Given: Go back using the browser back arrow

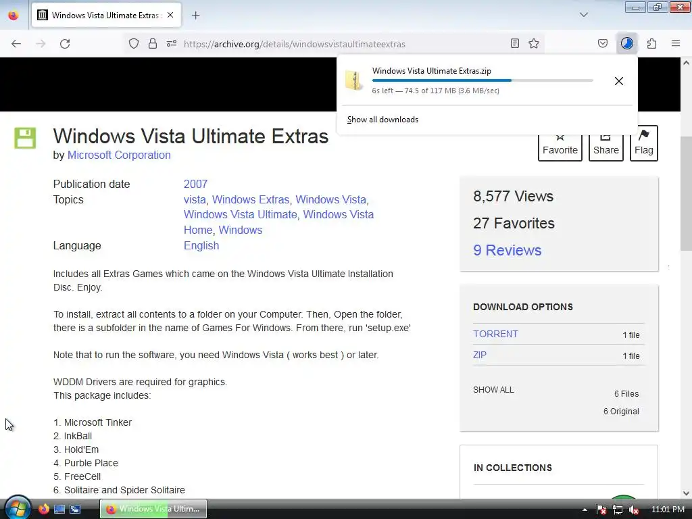Looking at the screenshot, I should (x=16, y=44).
